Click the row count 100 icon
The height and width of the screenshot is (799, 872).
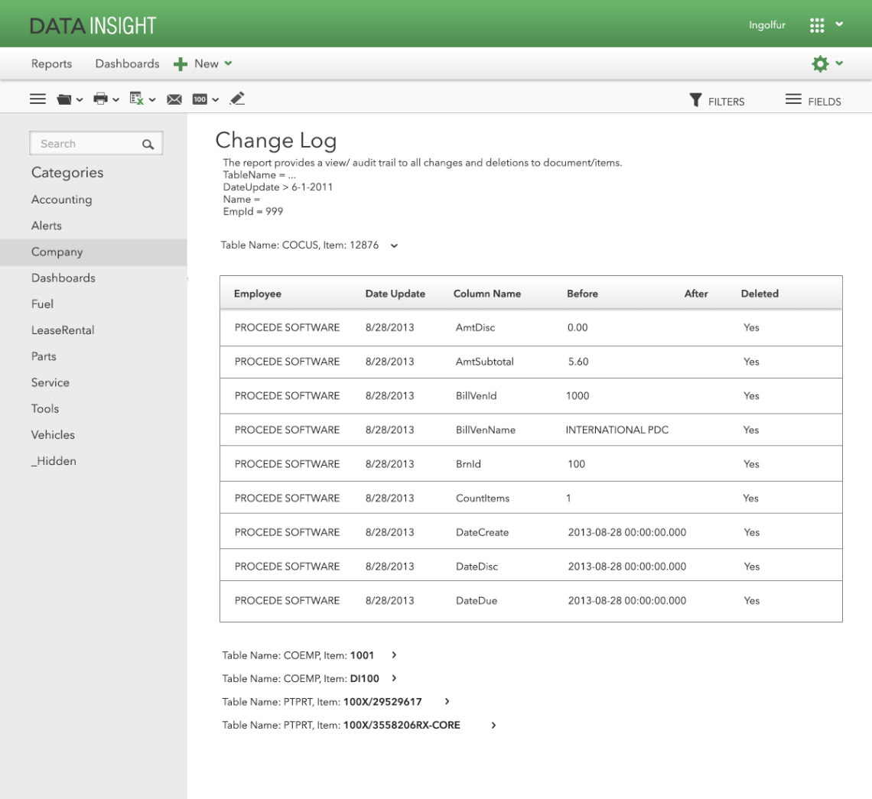click(x=200, y=99)
